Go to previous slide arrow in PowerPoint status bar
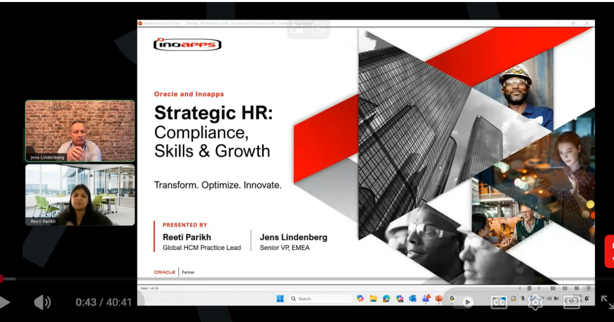This screenshot has width=614, height=322. coord(520,288)
